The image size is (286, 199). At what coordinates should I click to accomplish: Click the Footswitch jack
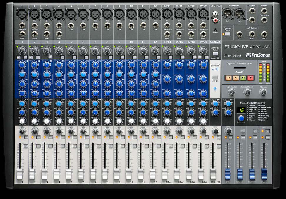coord(264,20)
